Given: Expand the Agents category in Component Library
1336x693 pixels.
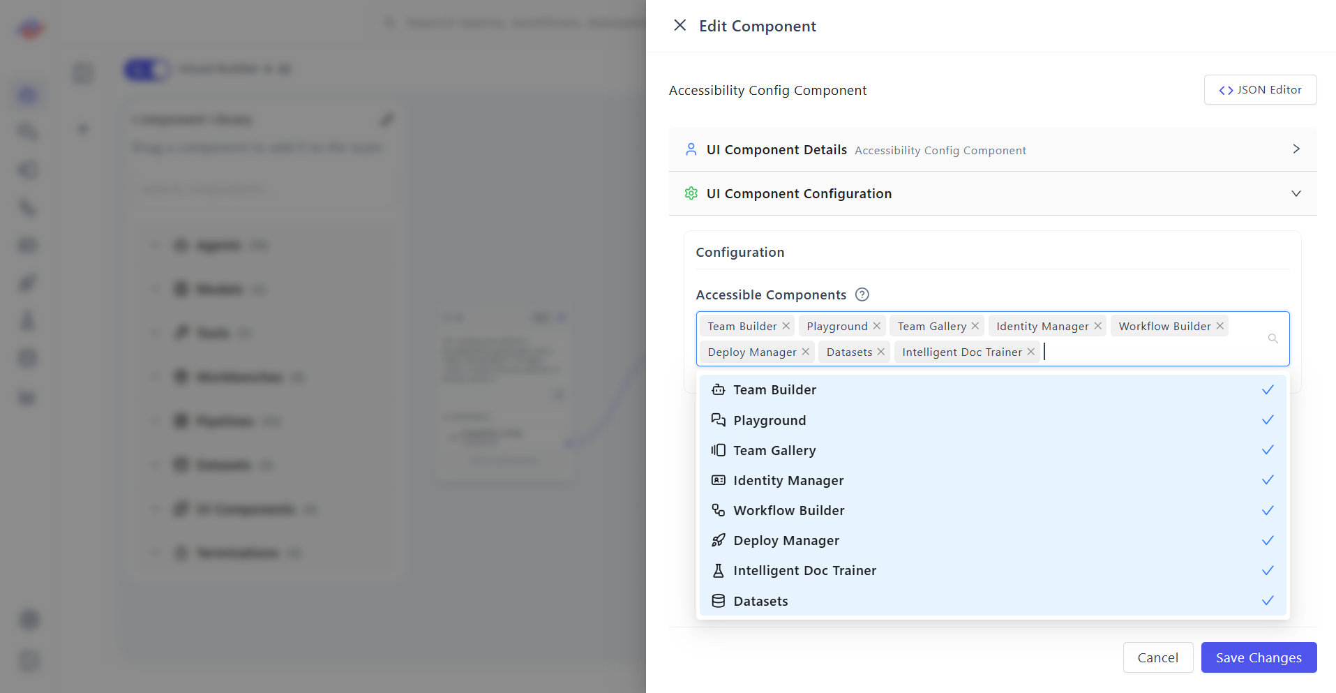Looking at the screenshot, I should tap(156, 245).
